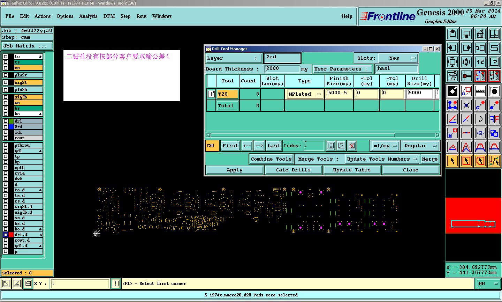Click the blue color swatch of layer 2rd
This screenshot has height=302, width=502.
click(11, 127)
